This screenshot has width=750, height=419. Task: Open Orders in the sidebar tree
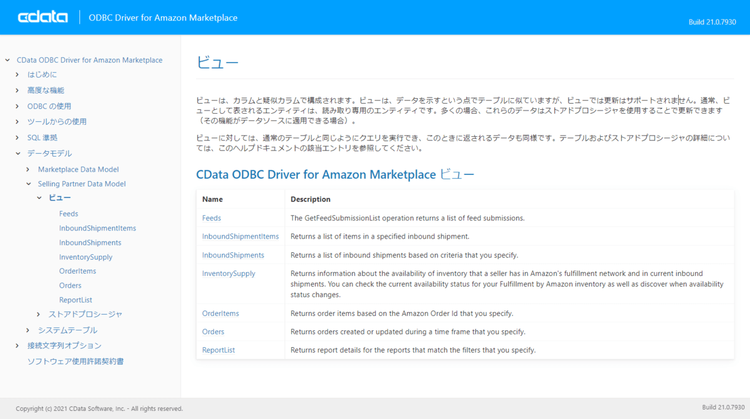coord(70,285)
